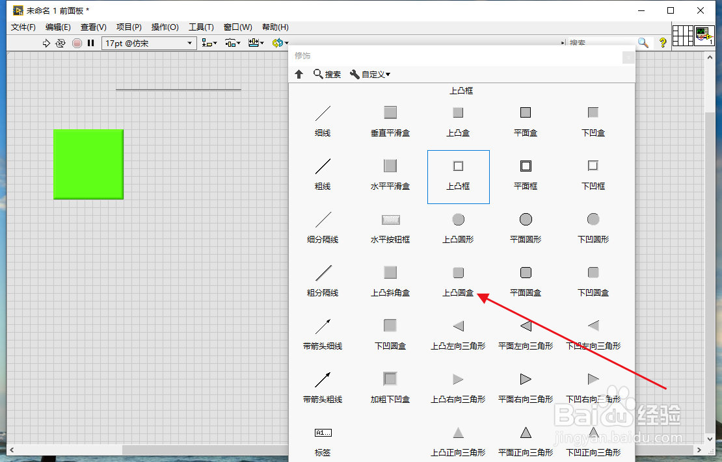Open Distribute Objects dropdown
722x462 pixels.
[x=232, y=44]
